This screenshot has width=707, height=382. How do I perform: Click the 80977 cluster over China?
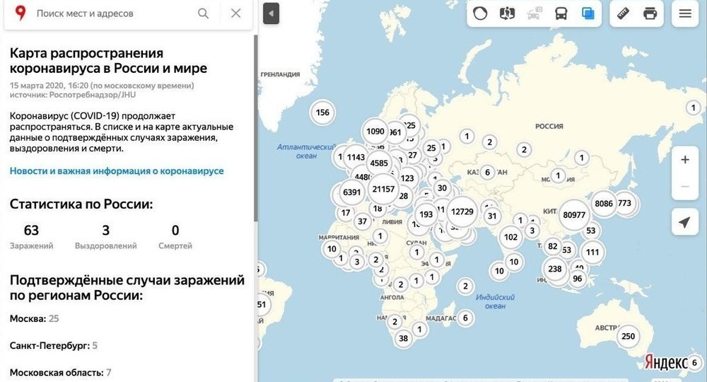pyautogui.click(x=574, y=215)
